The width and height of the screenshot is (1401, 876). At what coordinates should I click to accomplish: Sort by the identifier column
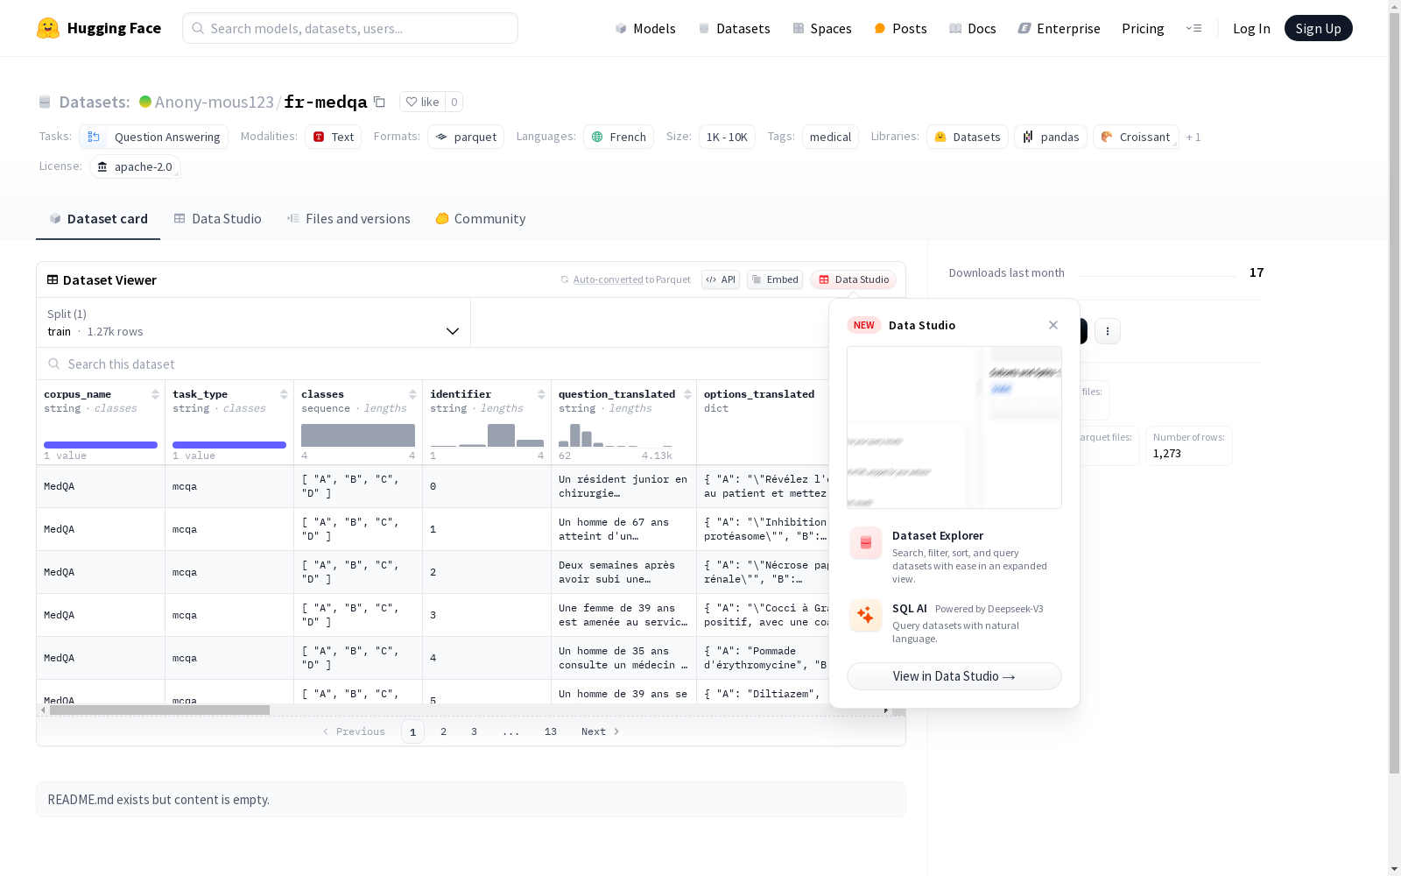(541, 394)
